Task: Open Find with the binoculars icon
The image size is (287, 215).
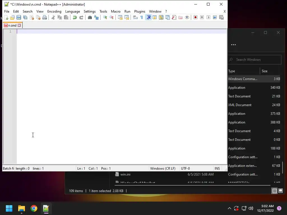Action: 90,17
